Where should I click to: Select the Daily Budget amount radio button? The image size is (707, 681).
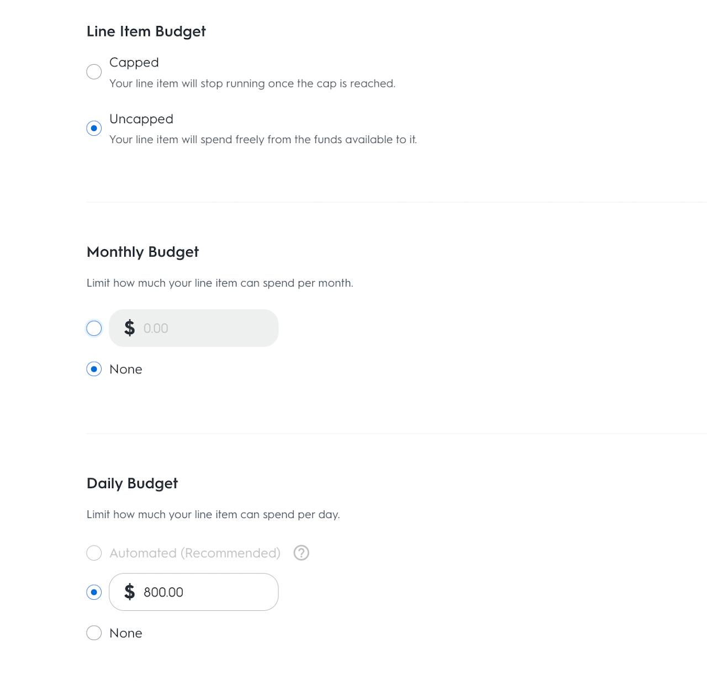coord(94,592)
